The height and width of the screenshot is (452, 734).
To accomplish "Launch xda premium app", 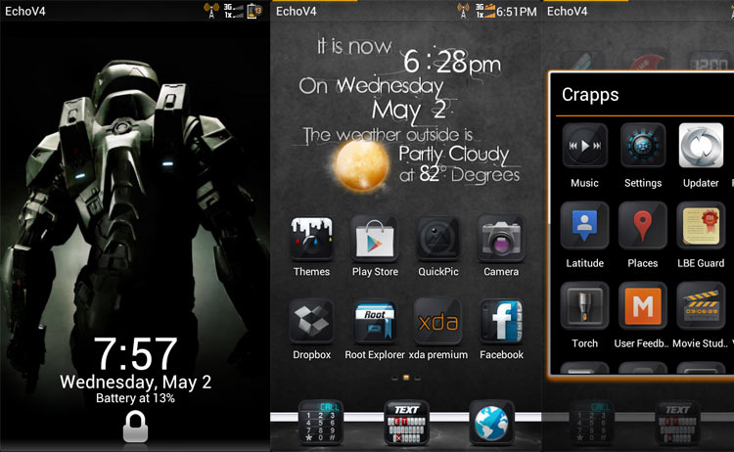I will 438,322.
